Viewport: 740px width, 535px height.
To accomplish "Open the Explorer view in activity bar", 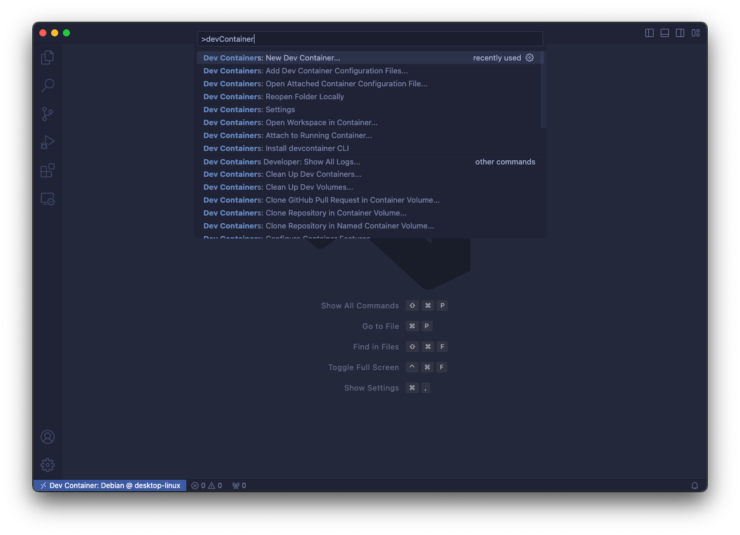I will (x=48, y=58).
